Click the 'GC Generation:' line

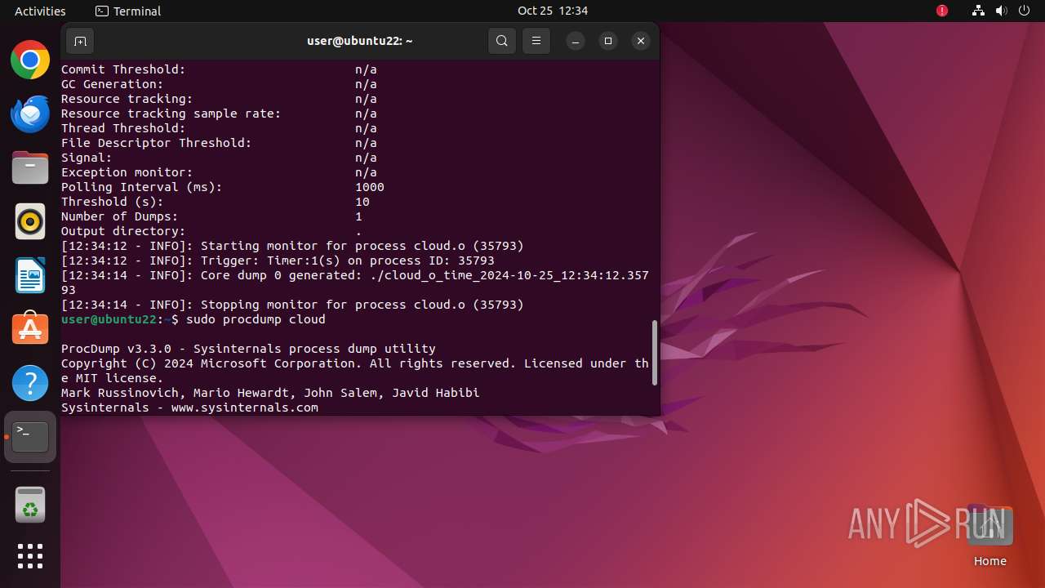(219, 84)
